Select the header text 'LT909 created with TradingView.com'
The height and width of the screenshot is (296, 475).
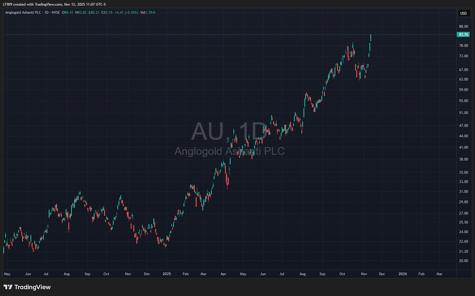[x=33, y=5]
